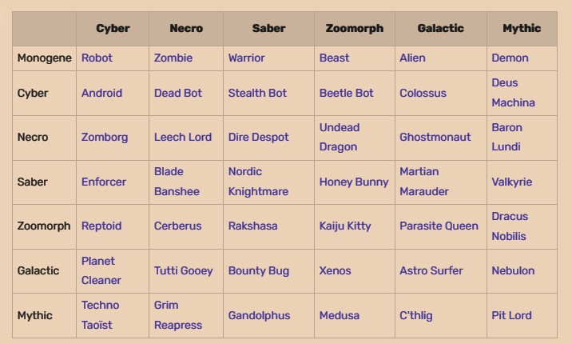This screenshot has height=344, width=572.
Task: Click the Zombie link
Action: [173, 58]
